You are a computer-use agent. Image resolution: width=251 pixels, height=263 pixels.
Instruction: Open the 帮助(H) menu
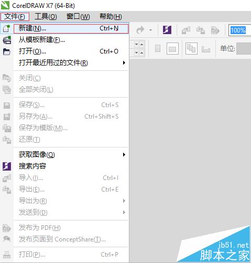[x=111, y=17]
